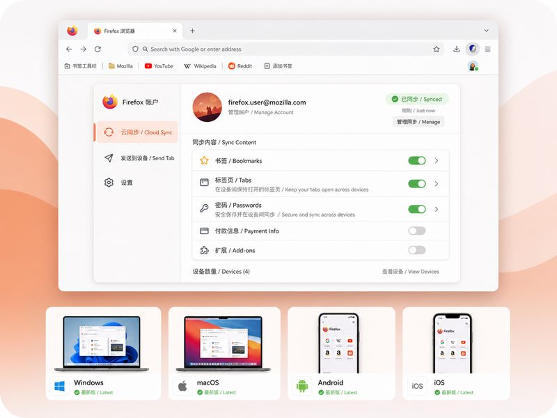The image size is (557, 418).
Task: Click the Apple logo on macOS card
Action: (182, 387)
